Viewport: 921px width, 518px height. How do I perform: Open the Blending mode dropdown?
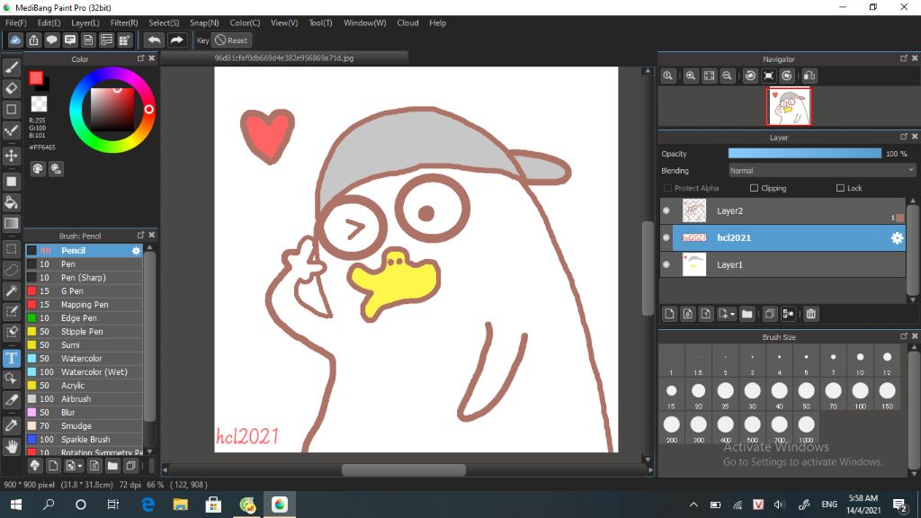tap(822, 171)
